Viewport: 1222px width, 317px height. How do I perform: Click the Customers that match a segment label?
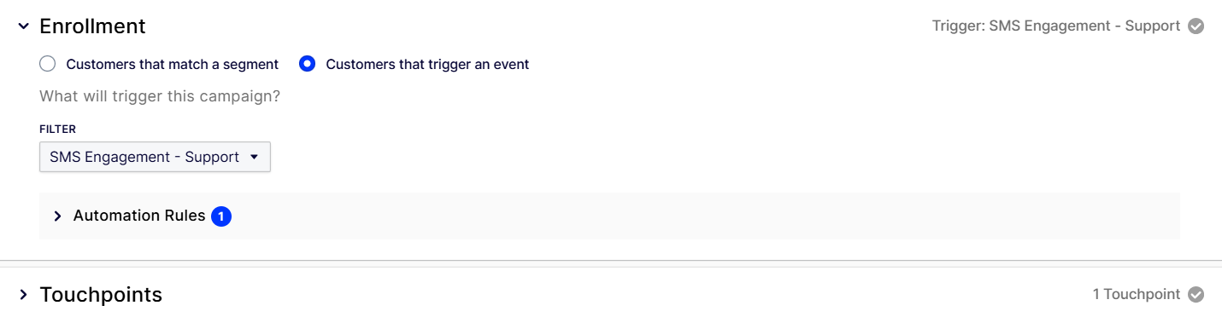(173, 64)
